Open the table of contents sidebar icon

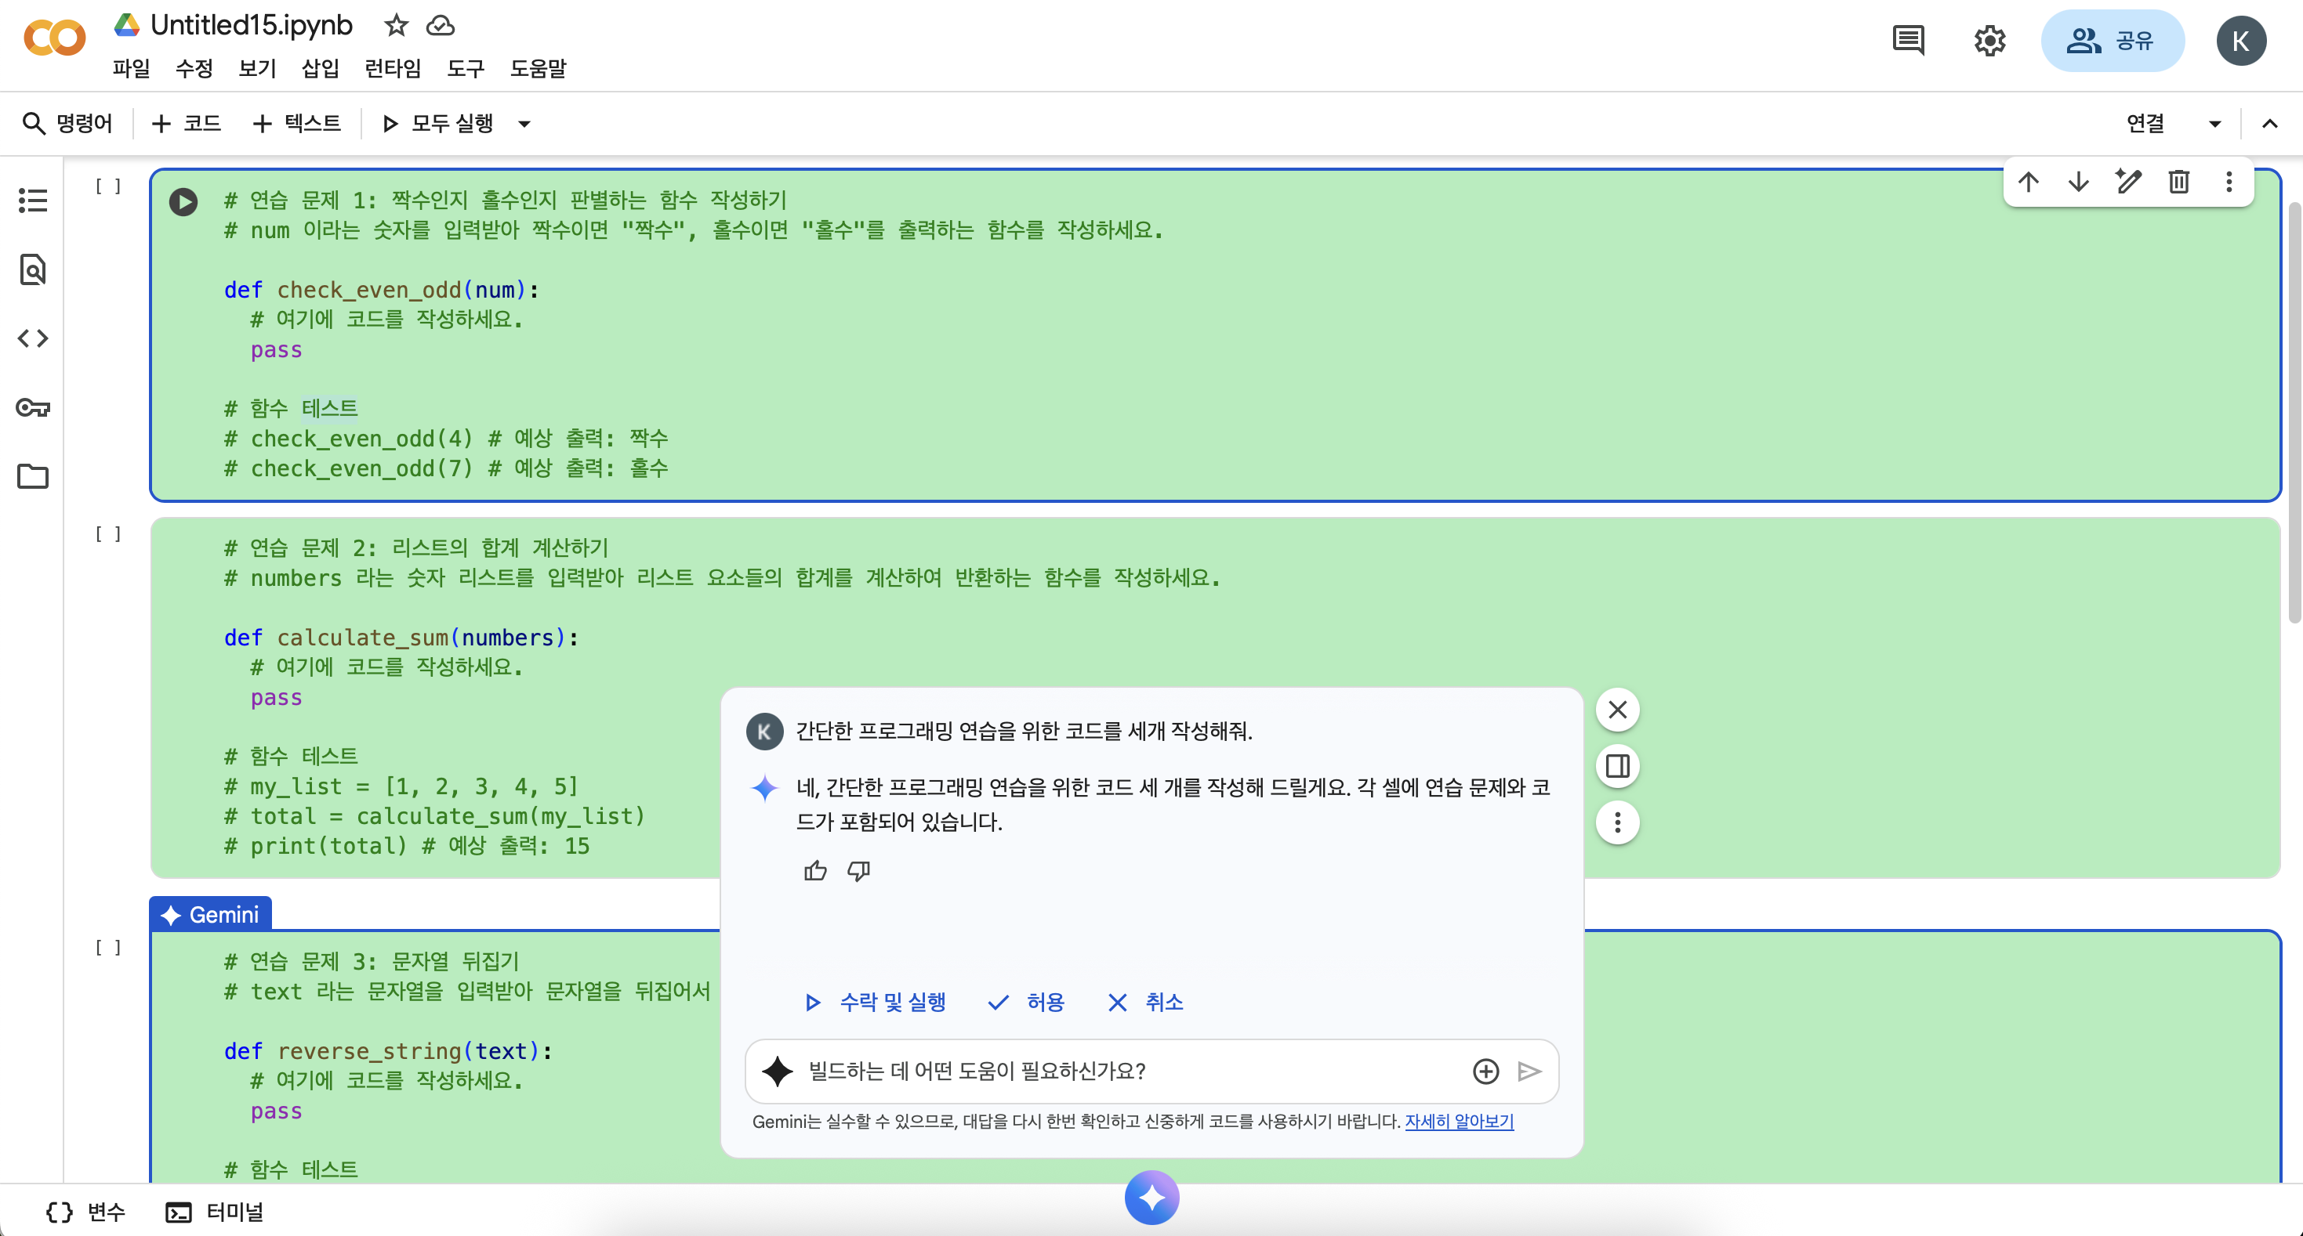click(33, 200)
